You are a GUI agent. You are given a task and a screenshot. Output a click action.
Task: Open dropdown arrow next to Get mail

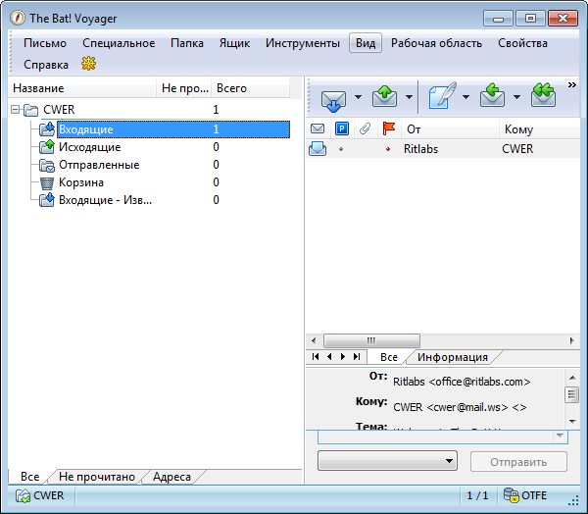click(359, 97)
